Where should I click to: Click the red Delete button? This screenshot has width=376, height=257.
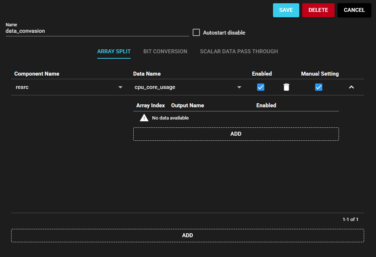[x=318, y=10]
